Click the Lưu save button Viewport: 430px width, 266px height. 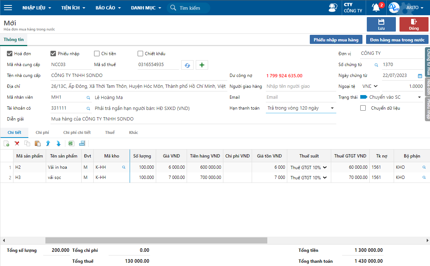[x=381, y=24]
